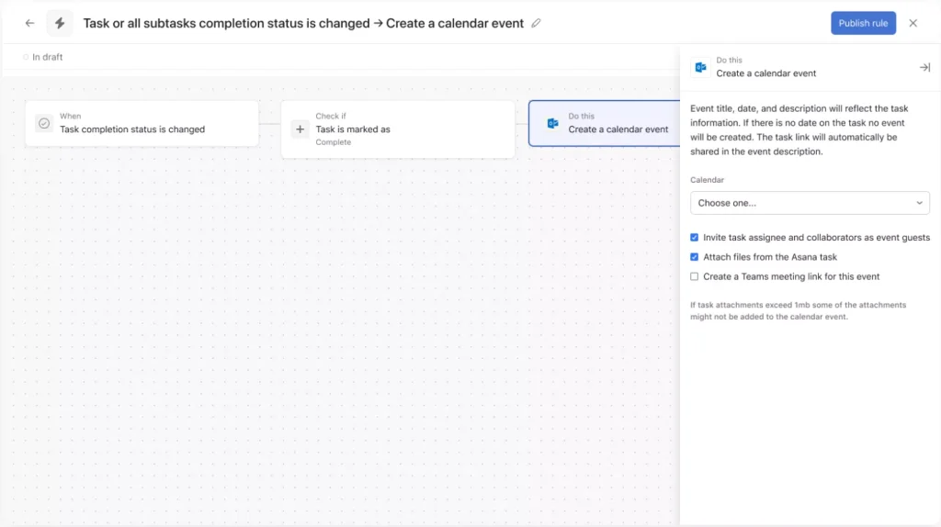941x527 pixels.
Task: Click the Outlook icon in panel header
Action: pyautogui.click(x=700, y=67)
